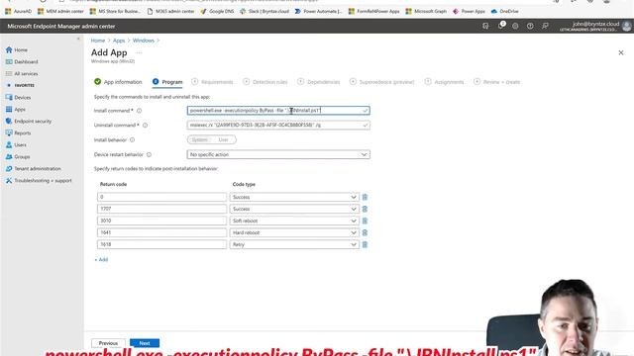Click the Previous button

pos(108,343)
